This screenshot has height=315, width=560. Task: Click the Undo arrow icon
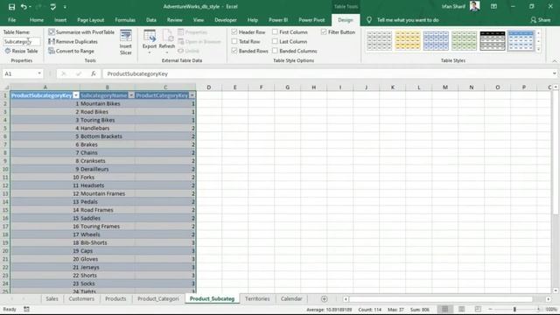pyautogui.click(x=24, y=7)
